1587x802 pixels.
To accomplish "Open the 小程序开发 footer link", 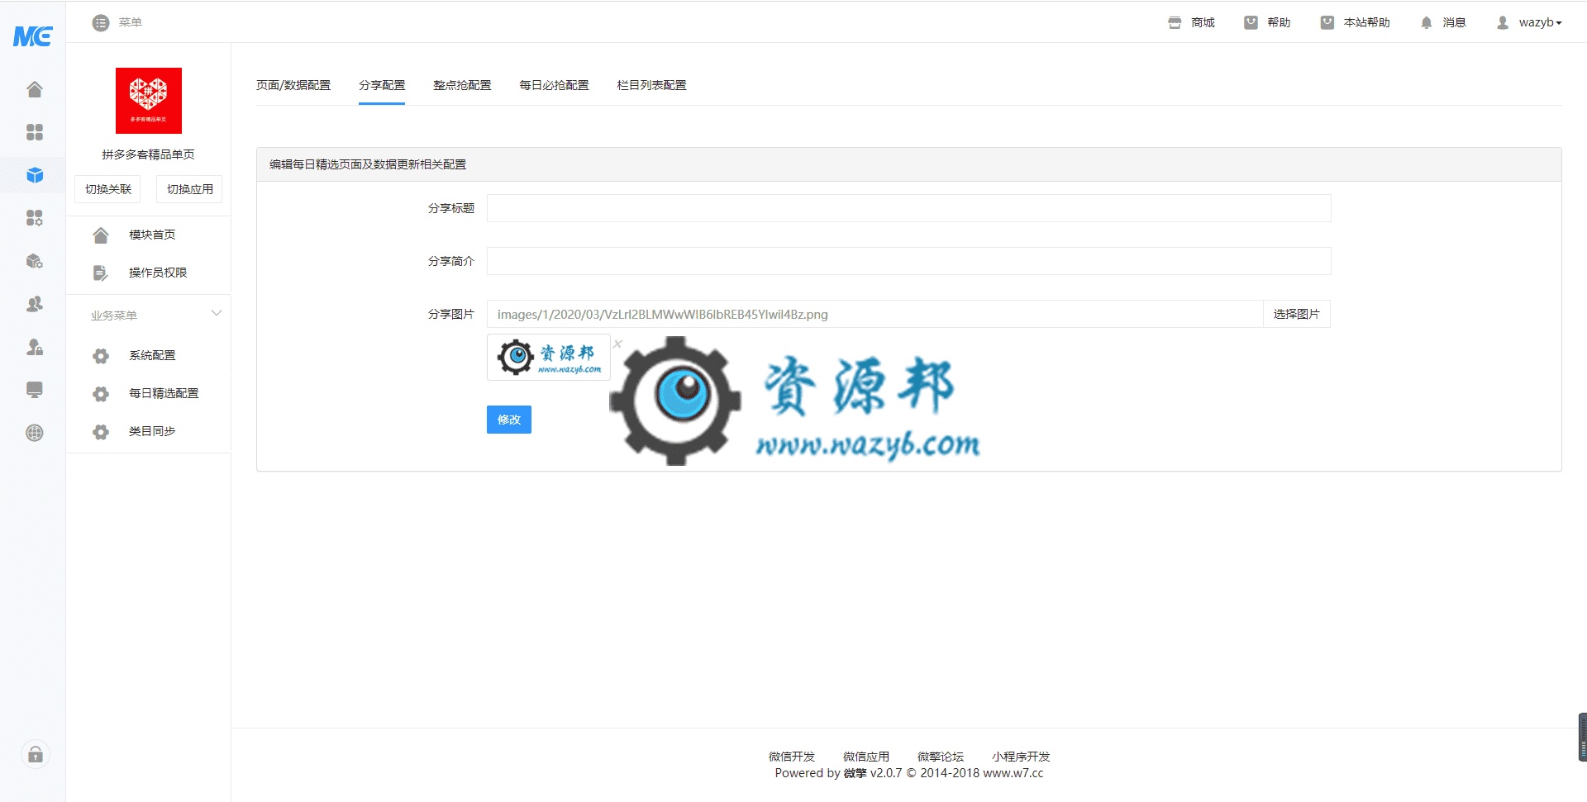I will (x=1021, y=757).
